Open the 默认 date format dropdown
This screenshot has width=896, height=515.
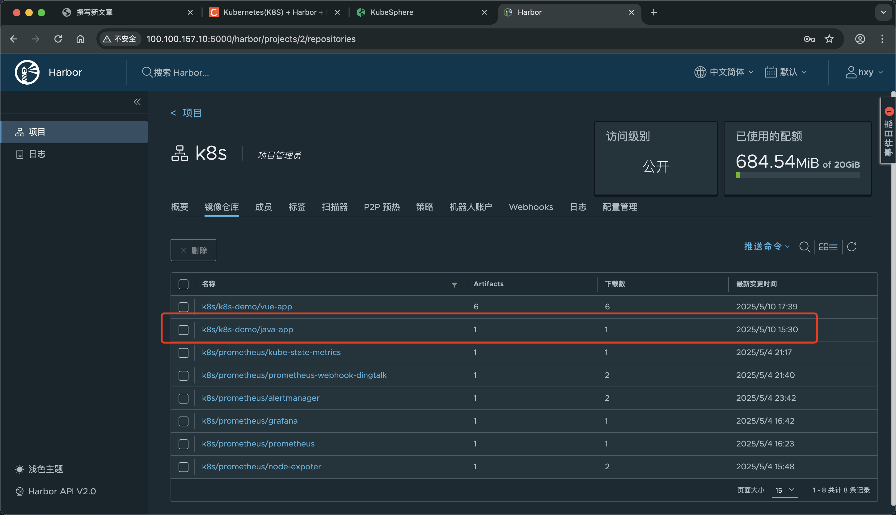tap(786, 72)
